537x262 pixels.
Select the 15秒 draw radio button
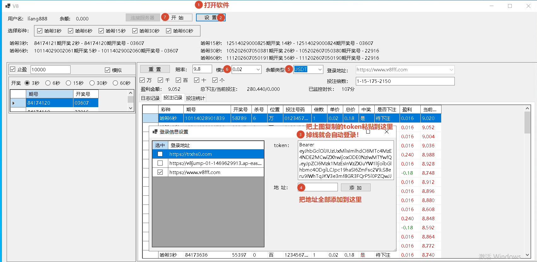[68, 83]
